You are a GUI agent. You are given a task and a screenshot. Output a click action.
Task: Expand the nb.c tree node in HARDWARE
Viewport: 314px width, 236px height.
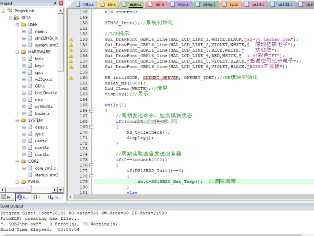pos(24,100)
